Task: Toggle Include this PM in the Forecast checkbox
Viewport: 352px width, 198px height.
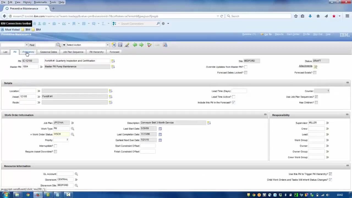Action: (x=234, y=103)
